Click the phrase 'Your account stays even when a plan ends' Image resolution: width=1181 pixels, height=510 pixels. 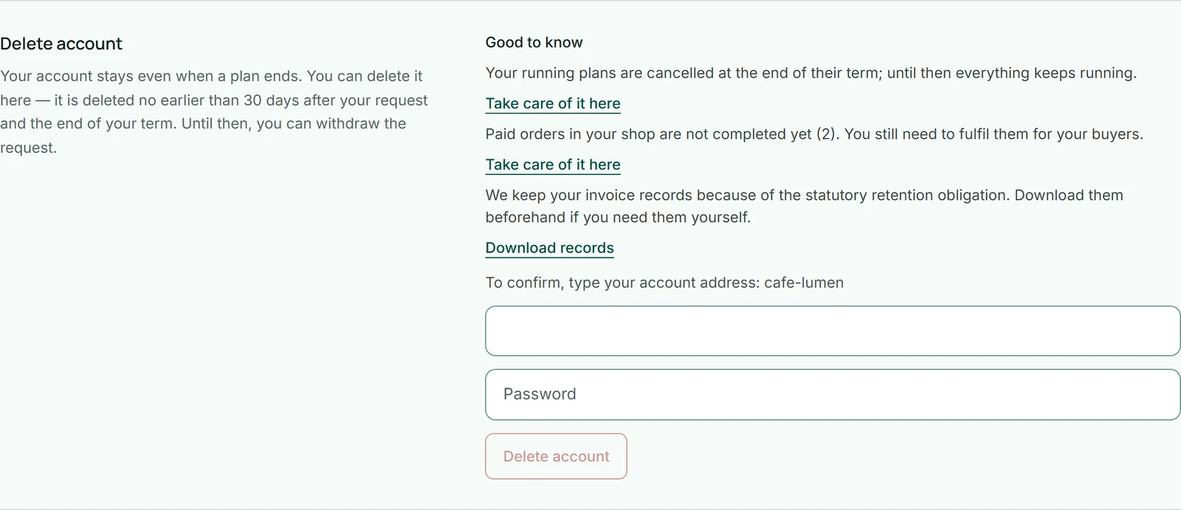point(151,76)
